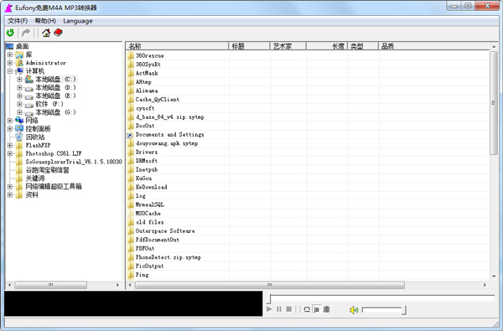Toggle the playlist mode icon beside repeat

click(x=317, y=309)
